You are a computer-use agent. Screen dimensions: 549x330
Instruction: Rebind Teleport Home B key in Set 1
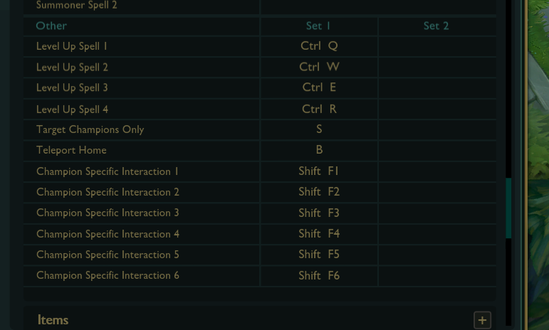point(319,150)
